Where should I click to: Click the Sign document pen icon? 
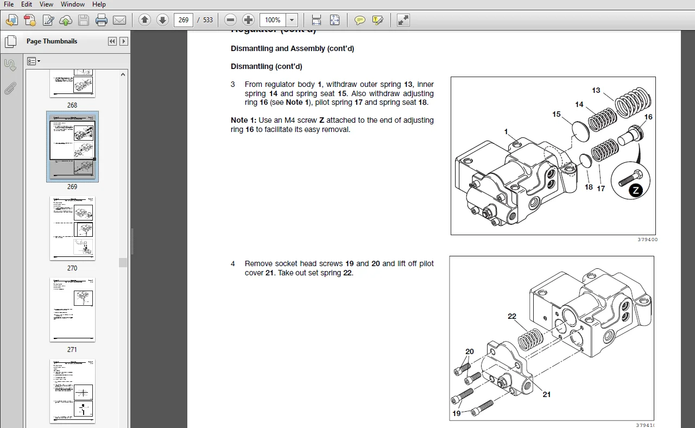[48, 20]
